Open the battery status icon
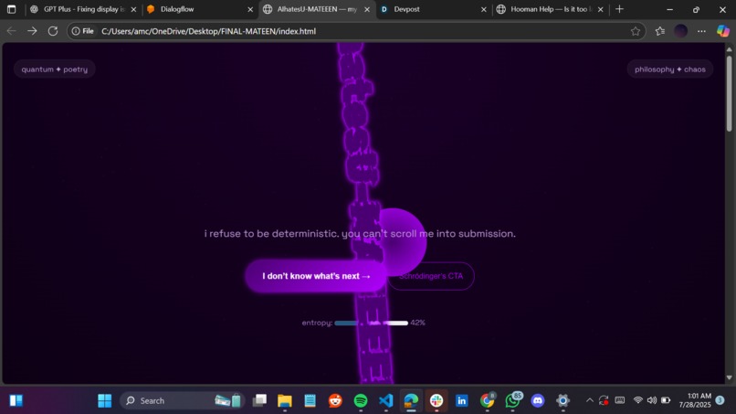The image size is (736, 414). pyautogui.click(x=666, y=400)
